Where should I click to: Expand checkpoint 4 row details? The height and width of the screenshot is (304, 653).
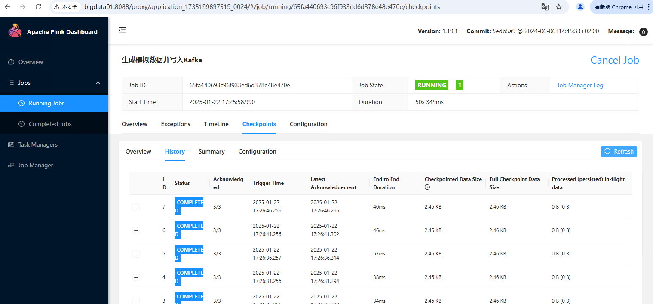tap(136, 277)
